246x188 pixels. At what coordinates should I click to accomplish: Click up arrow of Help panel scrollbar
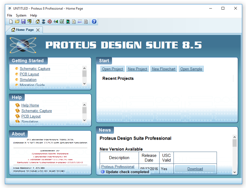tap(84, 105)
